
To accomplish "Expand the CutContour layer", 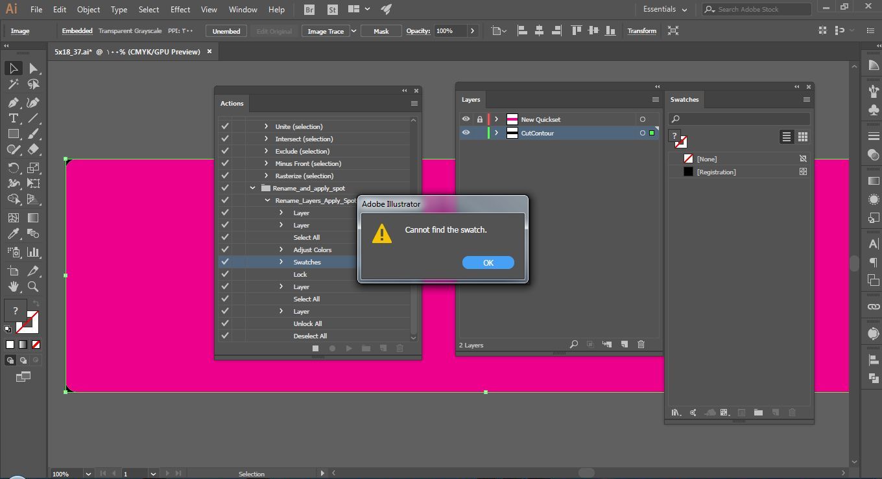I will [x=497, y=133].
